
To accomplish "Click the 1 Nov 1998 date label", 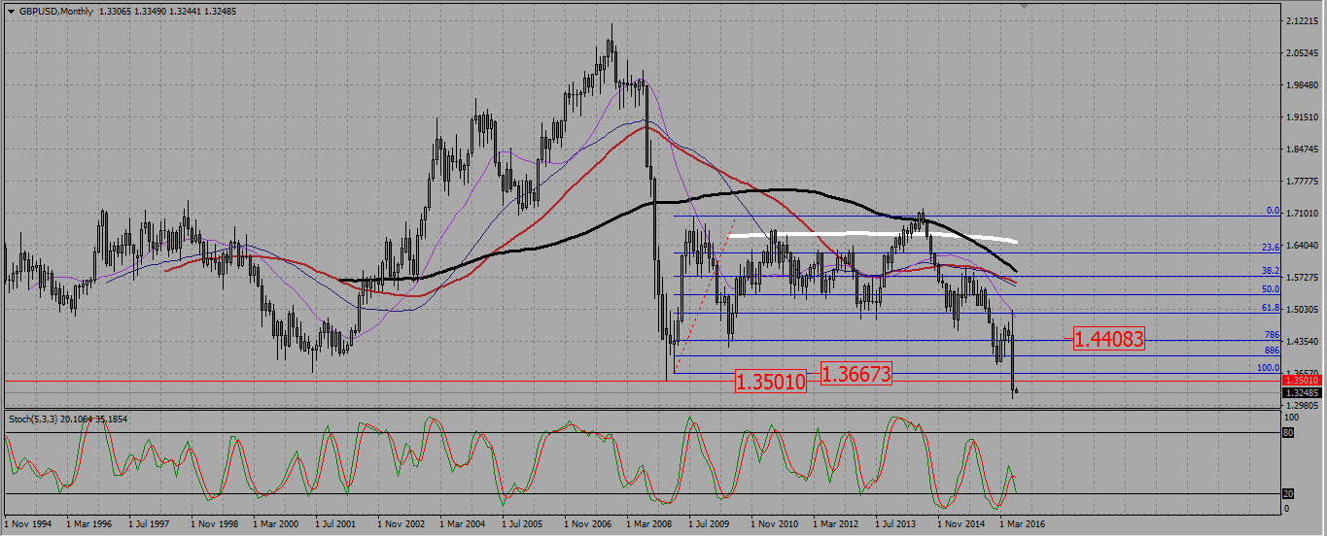I will pyautogui.click(x=214, y=523).
